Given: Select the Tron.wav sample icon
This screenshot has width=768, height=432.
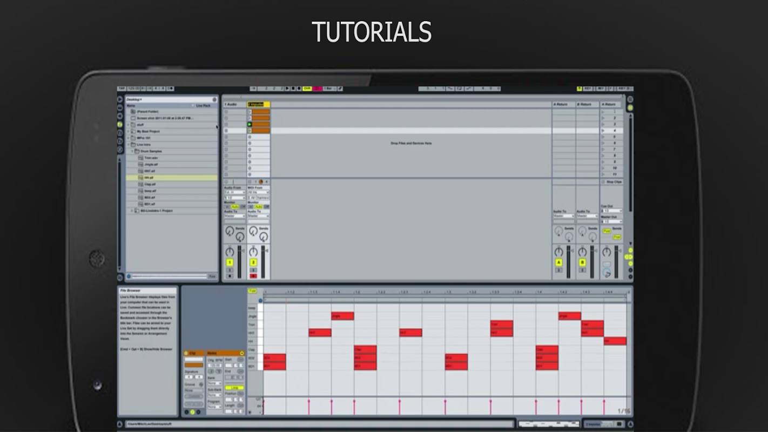Looking at the screenshot, I should [140, 158].
